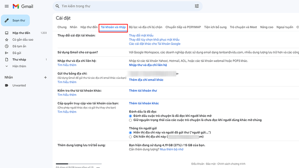Click Soạn thư compose button
The width and height of the screenshot is (299, 168).
pyautogui.click(x=15, y=21)
